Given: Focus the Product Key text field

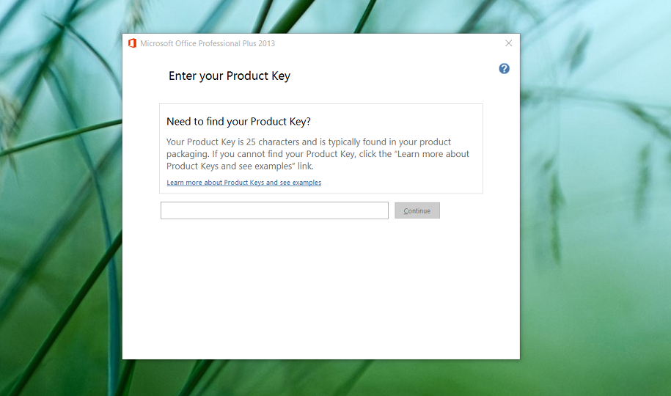Looking at the screenshot, I should coord(274,210).
